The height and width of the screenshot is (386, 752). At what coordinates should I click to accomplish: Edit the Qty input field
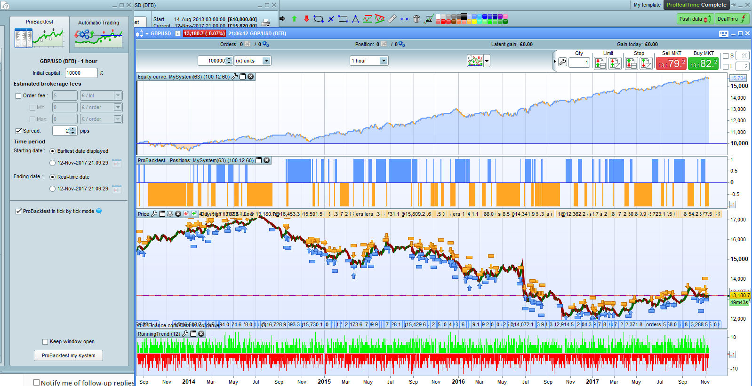tap(579, 63)
